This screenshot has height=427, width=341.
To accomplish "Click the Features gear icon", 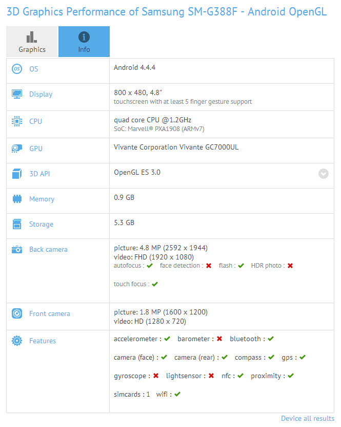I will click(x=17, y=341).
